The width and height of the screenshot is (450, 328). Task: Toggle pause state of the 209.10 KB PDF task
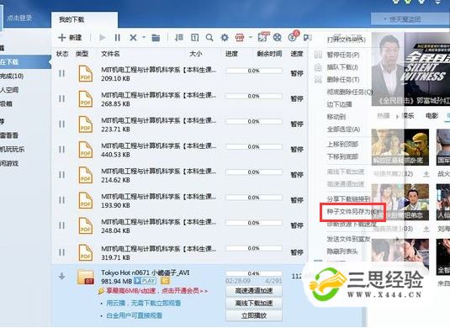pyautogui.click(x=61, y=73)
